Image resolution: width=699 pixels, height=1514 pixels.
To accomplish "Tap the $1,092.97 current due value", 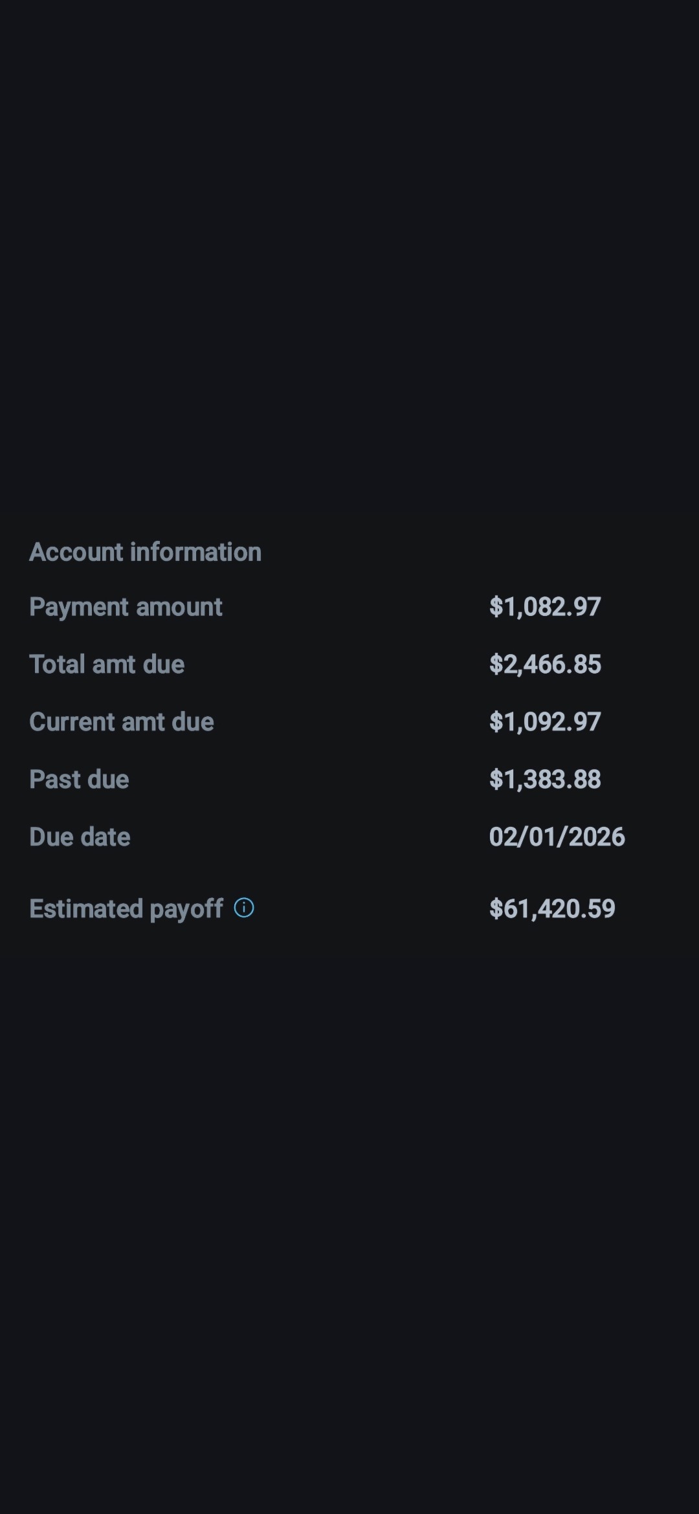I will [x=545, y=722].
